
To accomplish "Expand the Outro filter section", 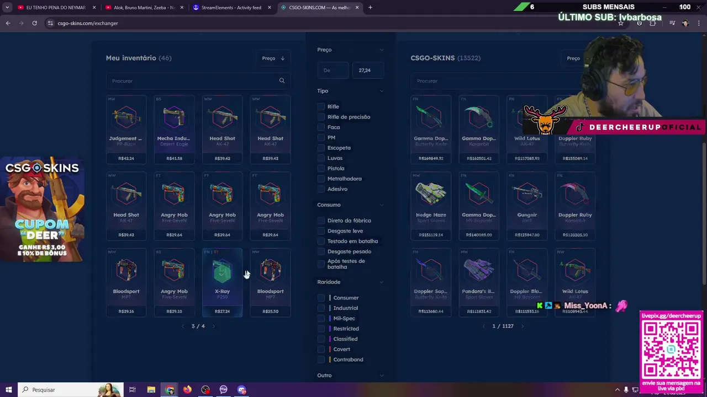I will click(381, 375).
